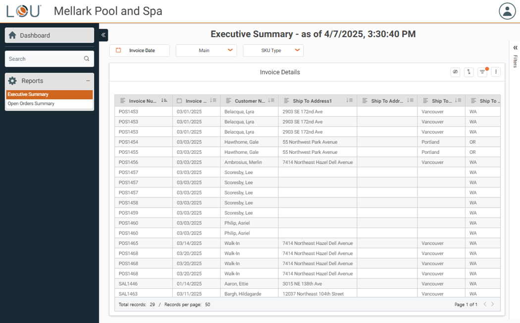Click the search magnifier icon
The width and height of the screenshot is (520, 323).
[87, 59]
